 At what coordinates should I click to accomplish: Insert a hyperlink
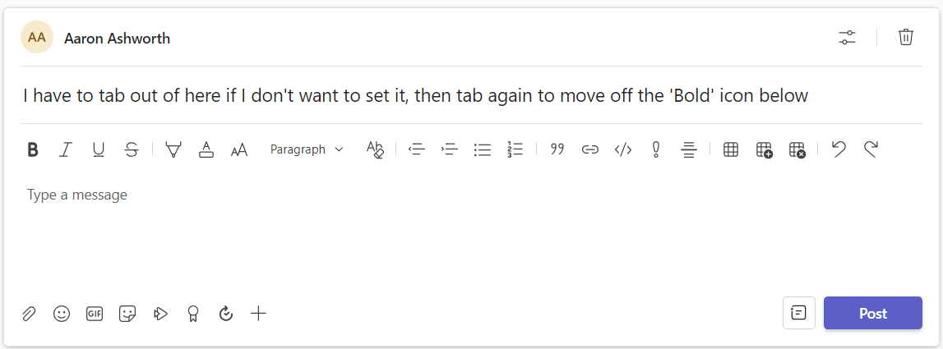[590, 149]
